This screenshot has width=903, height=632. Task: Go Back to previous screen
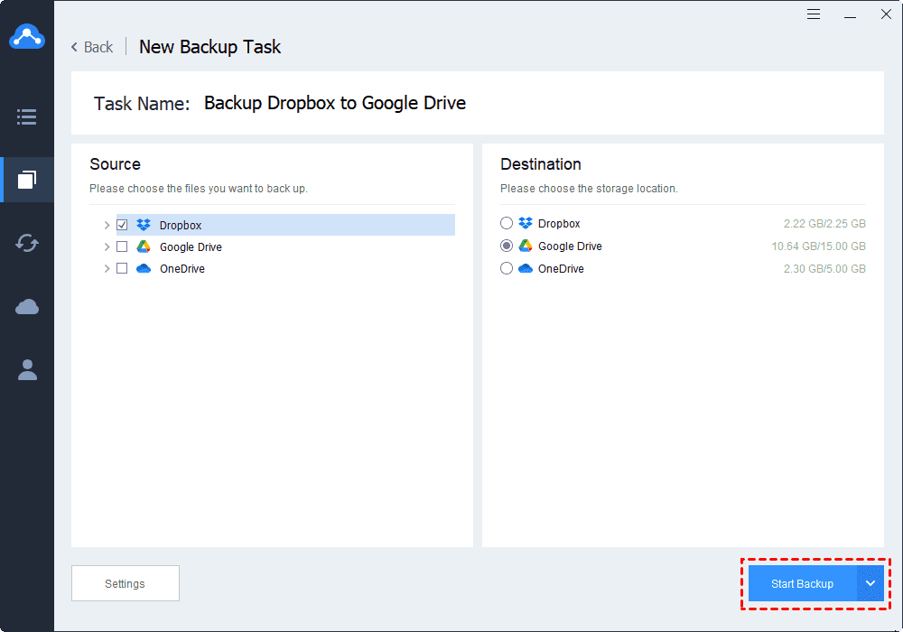click(92, 47)
